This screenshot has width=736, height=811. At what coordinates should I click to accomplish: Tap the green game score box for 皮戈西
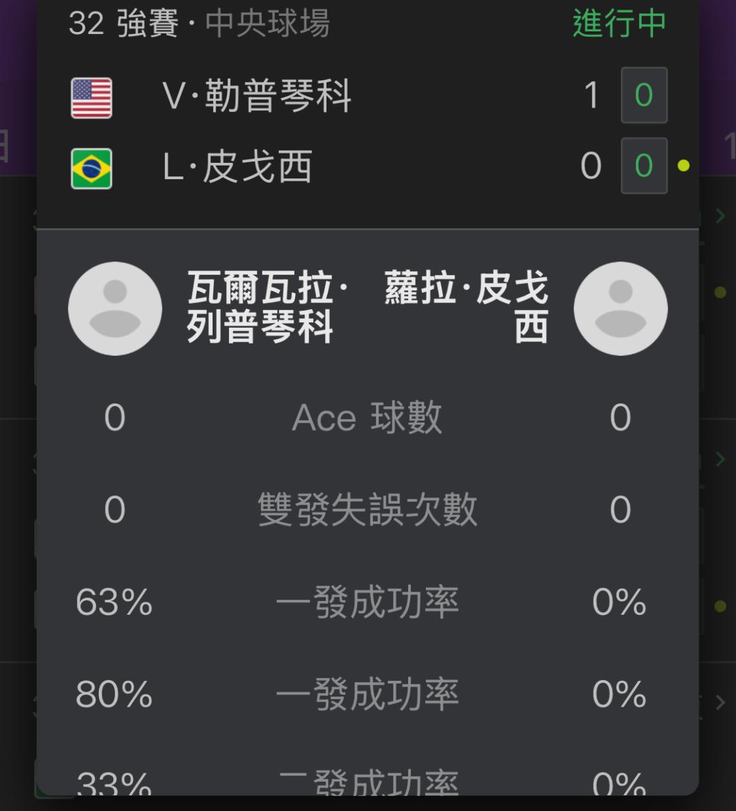[x=643, y=166]
